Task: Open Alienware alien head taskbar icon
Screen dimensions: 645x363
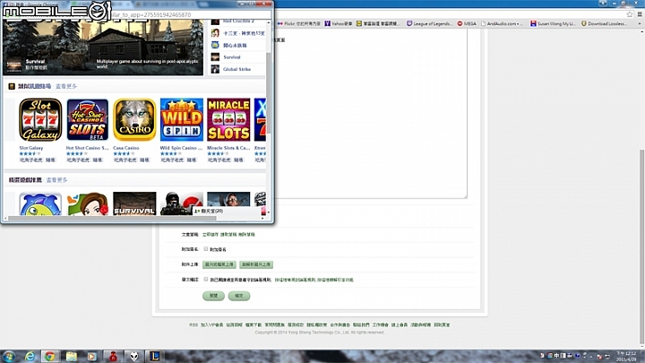Action: coord(134,357)
